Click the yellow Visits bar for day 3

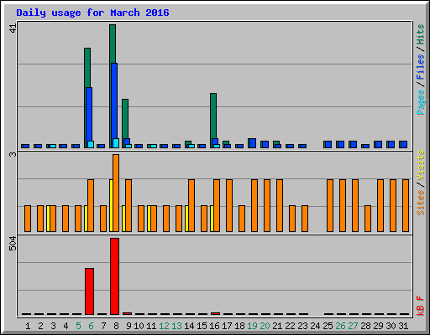pyautogui.click(x=48, y=219)
